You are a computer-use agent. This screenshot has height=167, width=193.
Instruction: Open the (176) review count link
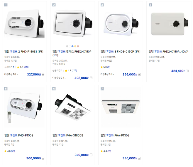[x=74, y=70]
